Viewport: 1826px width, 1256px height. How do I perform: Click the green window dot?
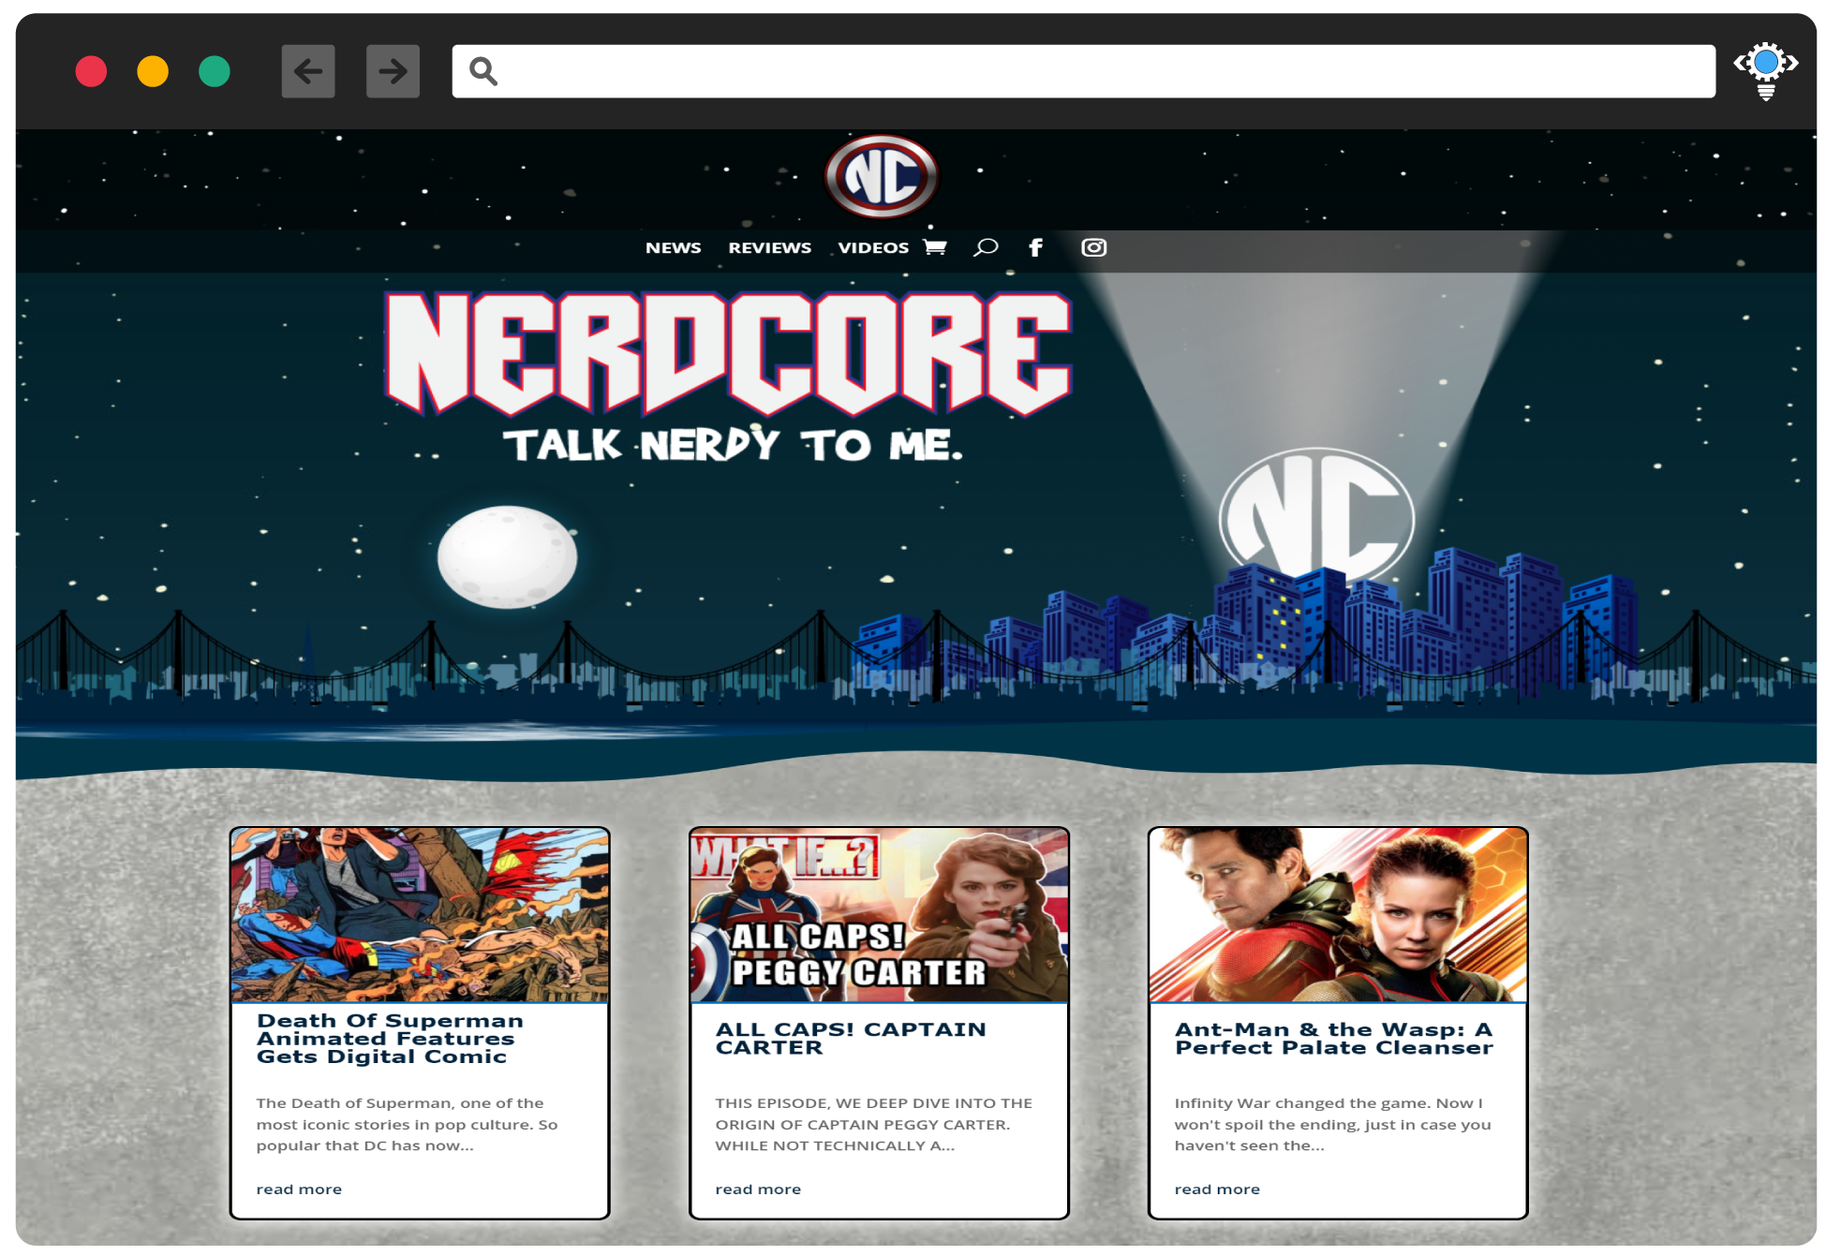(x=215, y=71)
